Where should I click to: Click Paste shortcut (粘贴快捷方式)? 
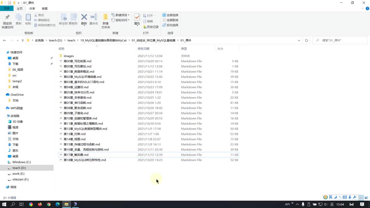pyautogui.click(x=45, y=25)
